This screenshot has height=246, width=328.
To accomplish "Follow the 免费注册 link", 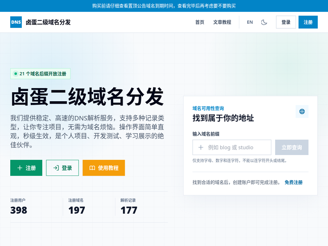I will pyautogui.click(x=294, y=182).
